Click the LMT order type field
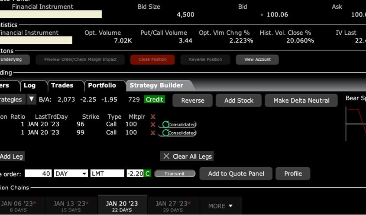The image size is (366, 215). coord(107,173)
